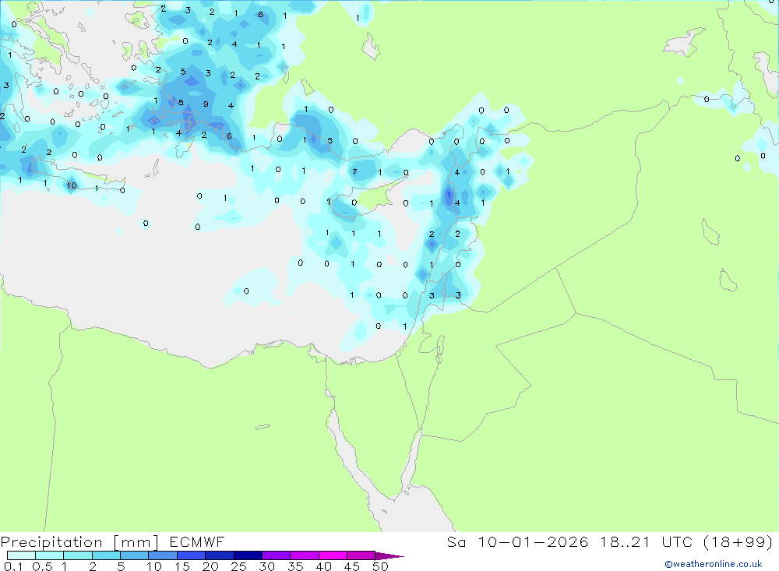Select the 35–40 mm violet legend swatch
Screen dimensions: 779x571
click(305, 555)
